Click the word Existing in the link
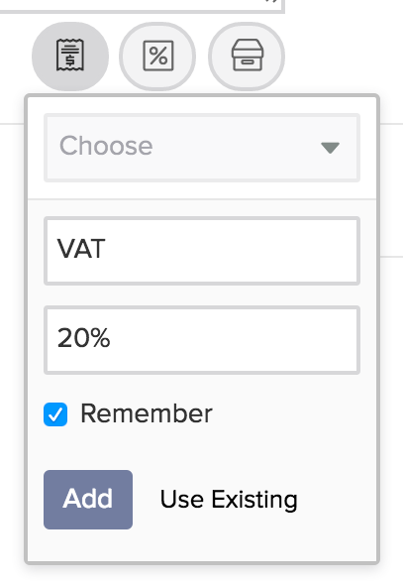The image size is (403, 584). tap(254, 500)
